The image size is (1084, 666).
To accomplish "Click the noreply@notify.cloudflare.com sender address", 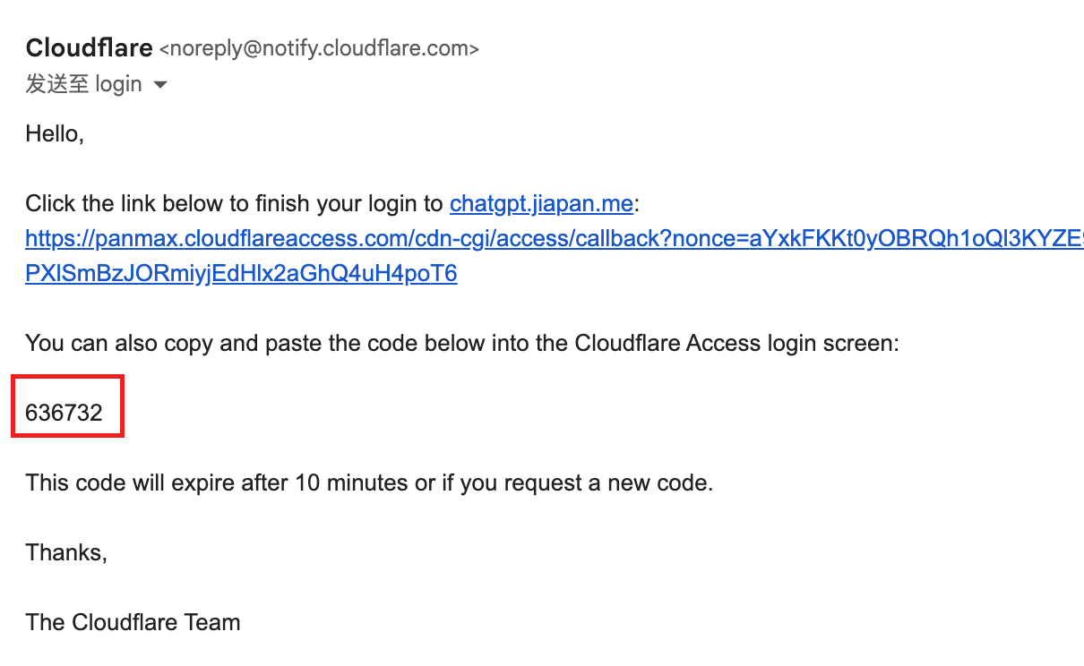I will pos(319,49).
